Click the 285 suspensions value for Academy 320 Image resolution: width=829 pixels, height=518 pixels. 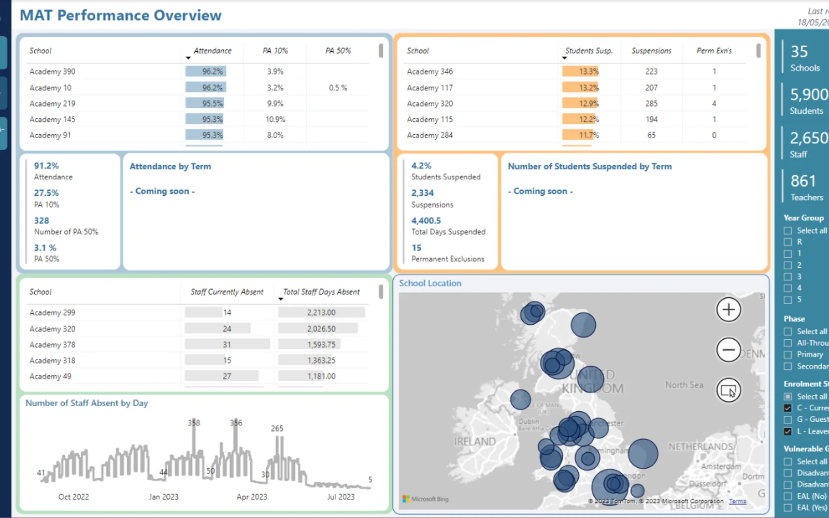(651, 104)
